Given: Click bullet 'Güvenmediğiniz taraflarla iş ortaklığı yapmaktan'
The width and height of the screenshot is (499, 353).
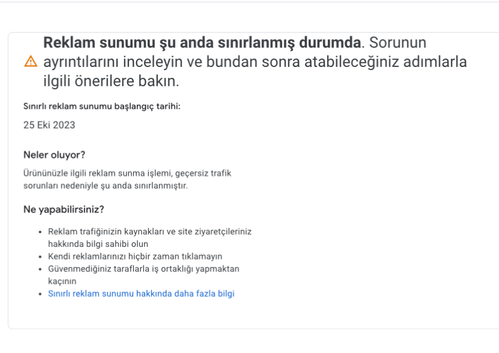Looking at the screenshot, I should [x=143, y=269].
